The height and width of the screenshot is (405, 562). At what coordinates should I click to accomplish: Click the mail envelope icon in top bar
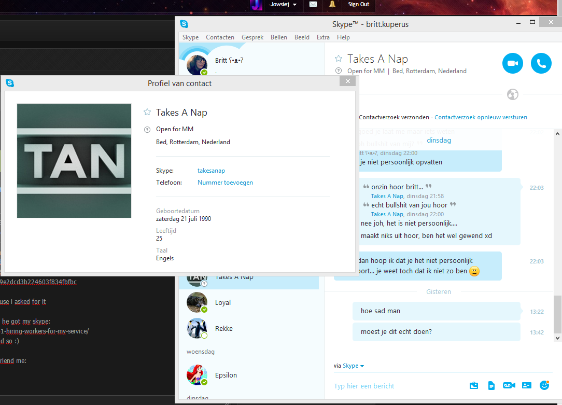click(x=313, y=4)
